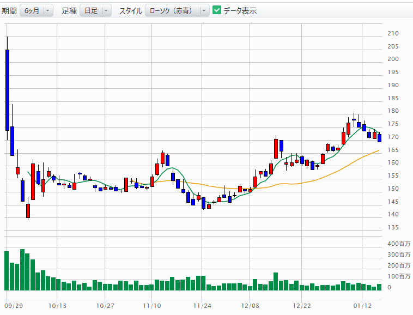Click the 135 price axis label
The image size is (413, 315).
[x=393, y=227]
